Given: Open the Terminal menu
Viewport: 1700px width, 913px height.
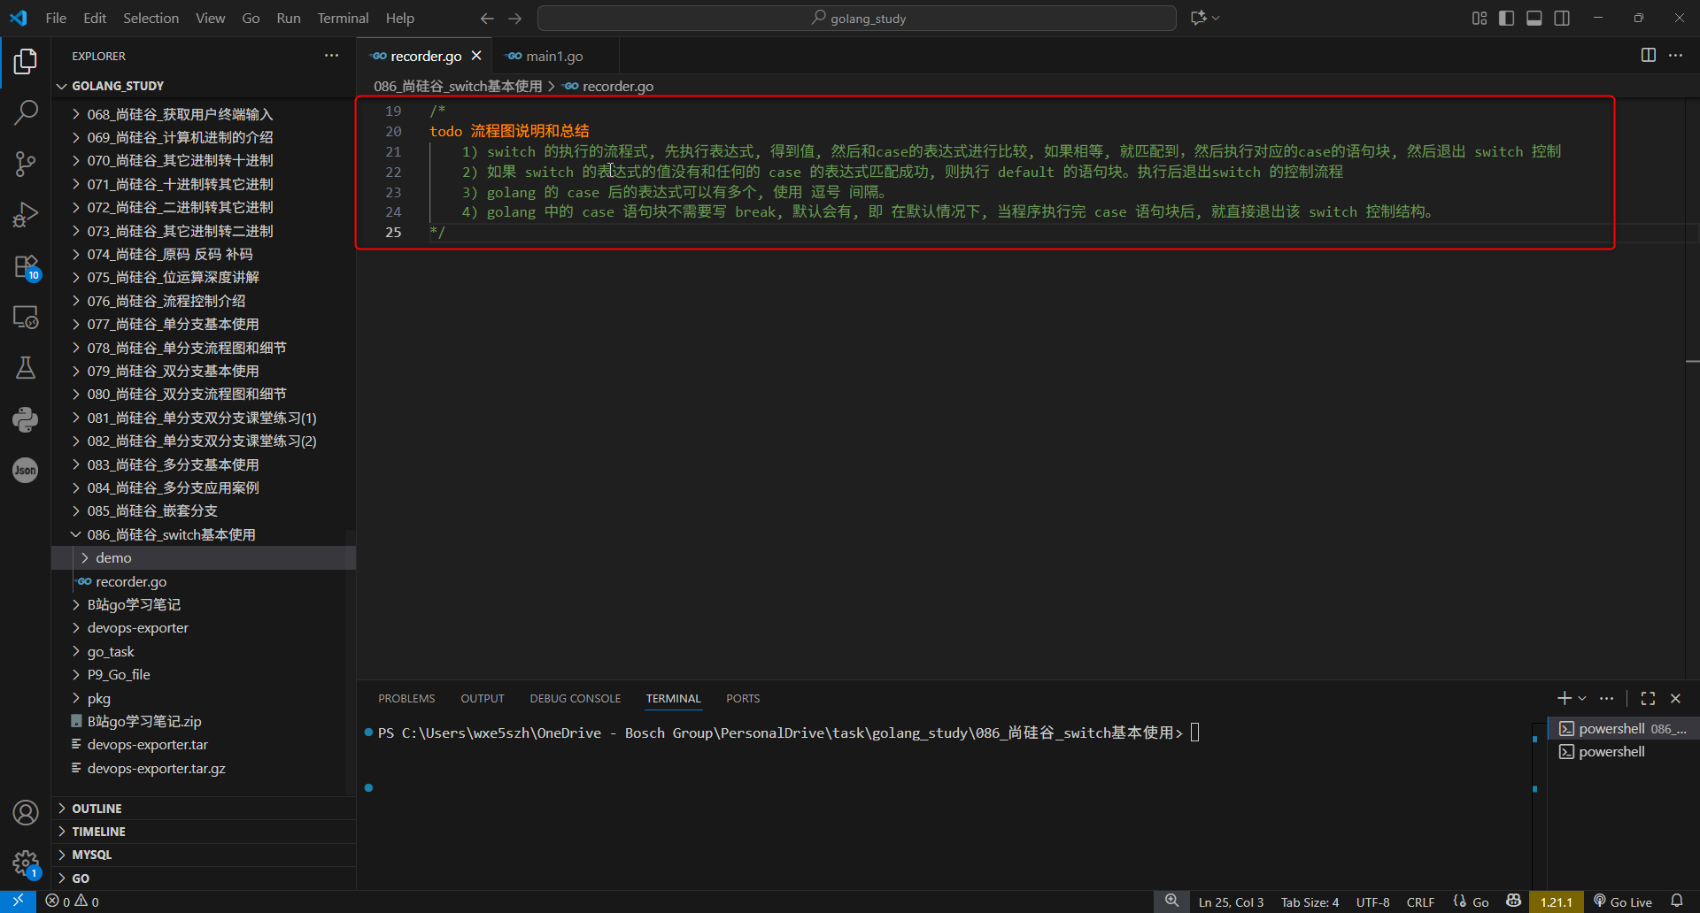Looking at the screenshot, I should (343, 19).
